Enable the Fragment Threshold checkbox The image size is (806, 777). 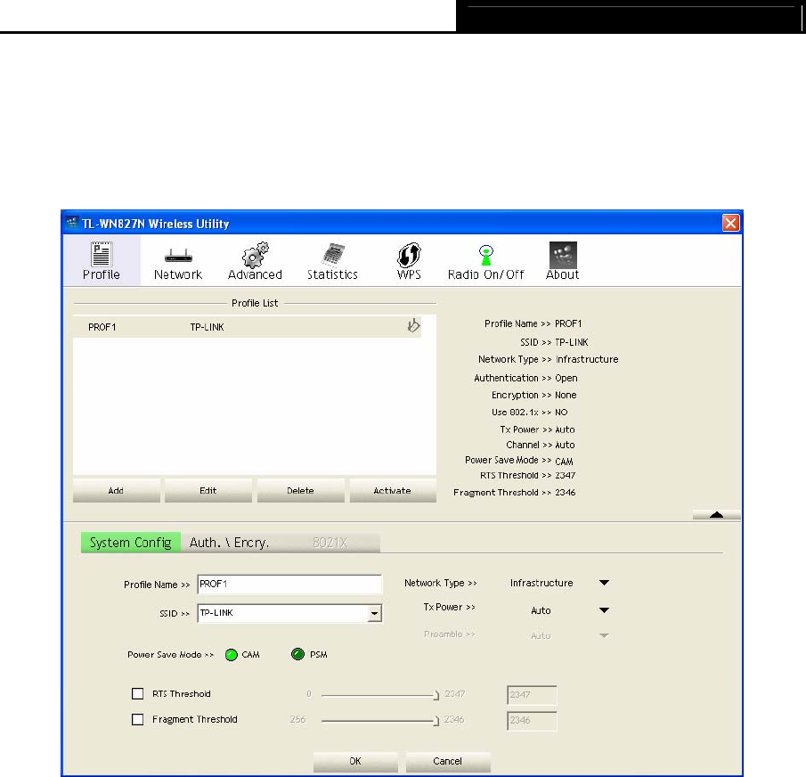click(138, 719)
